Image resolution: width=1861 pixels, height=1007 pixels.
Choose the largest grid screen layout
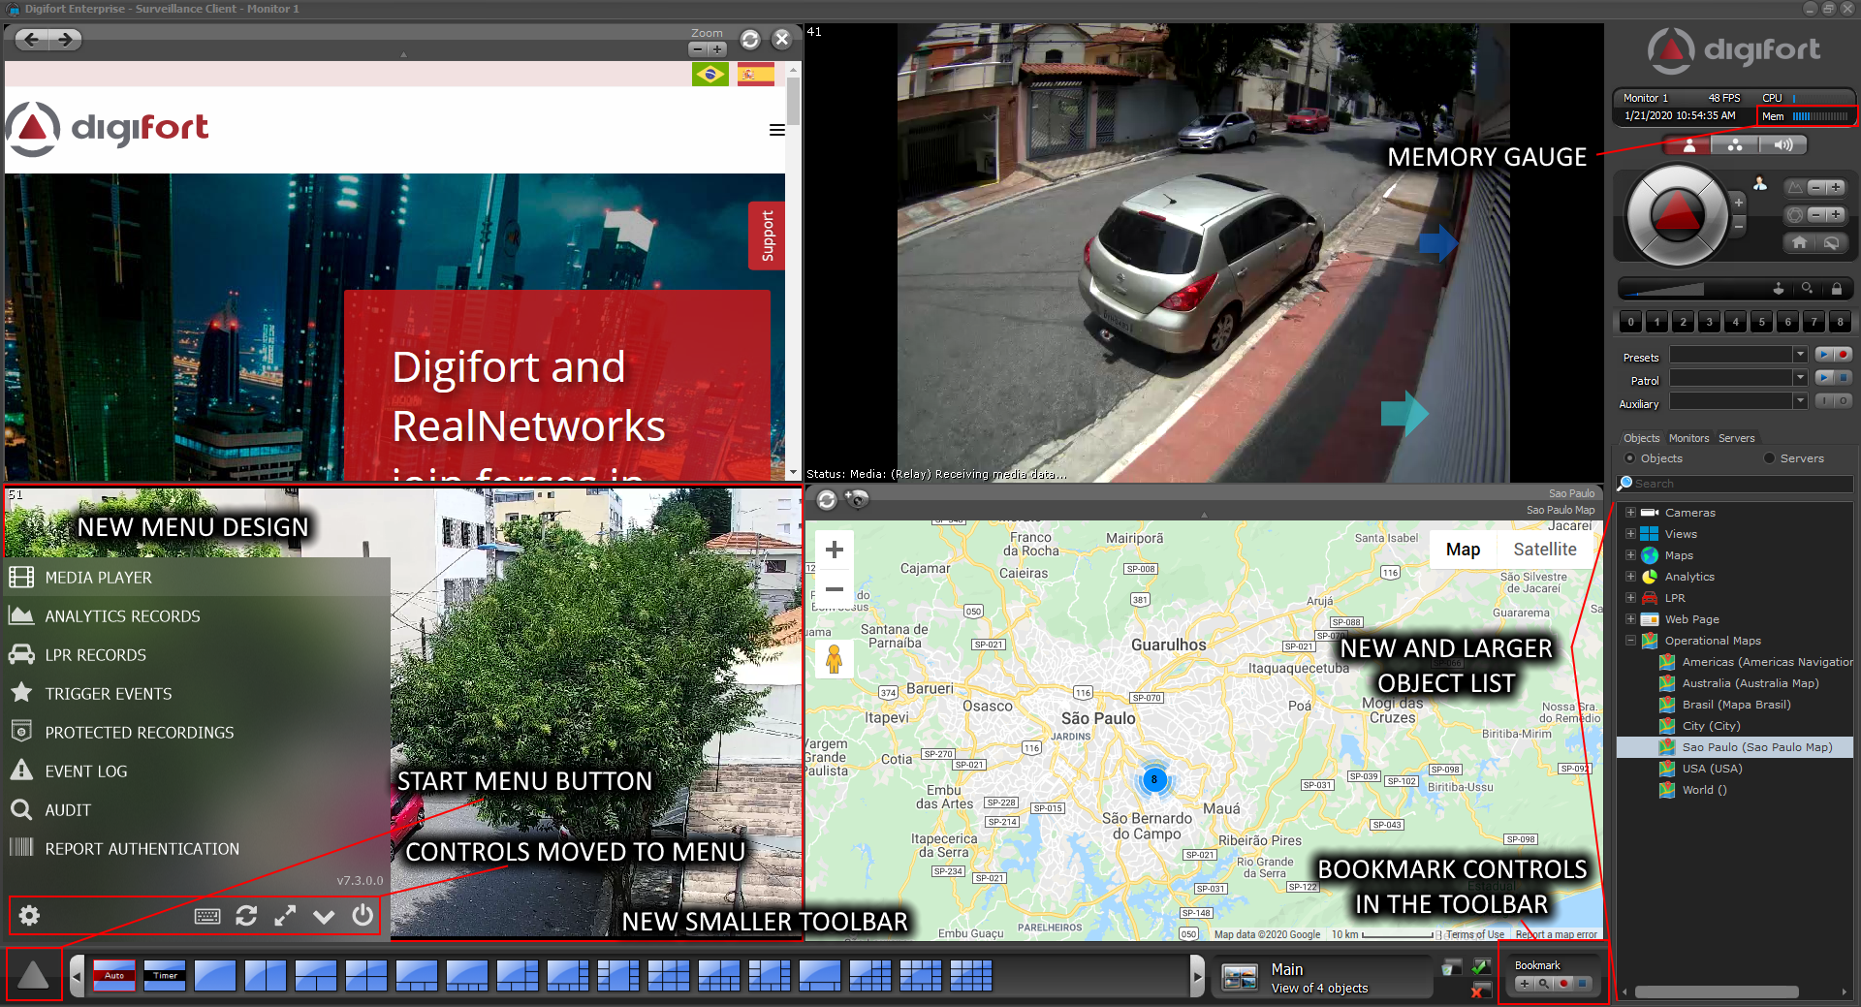tap(971, 975)
